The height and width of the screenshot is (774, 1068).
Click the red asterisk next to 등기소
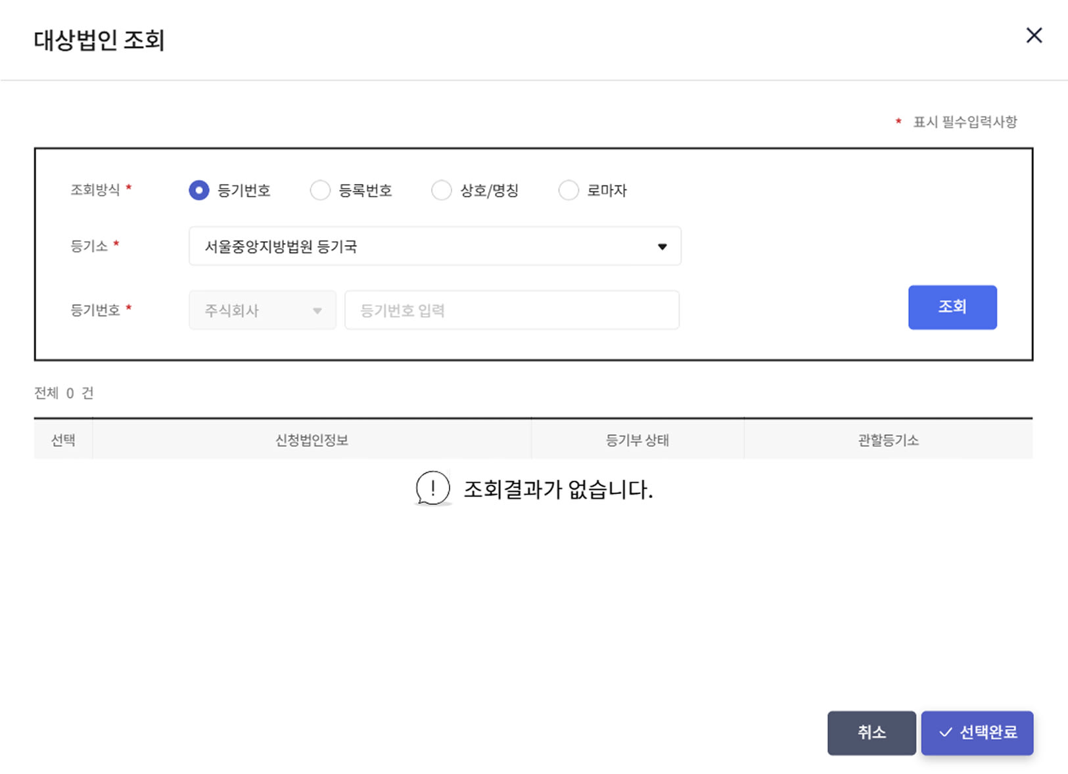[x=116, y=242]
